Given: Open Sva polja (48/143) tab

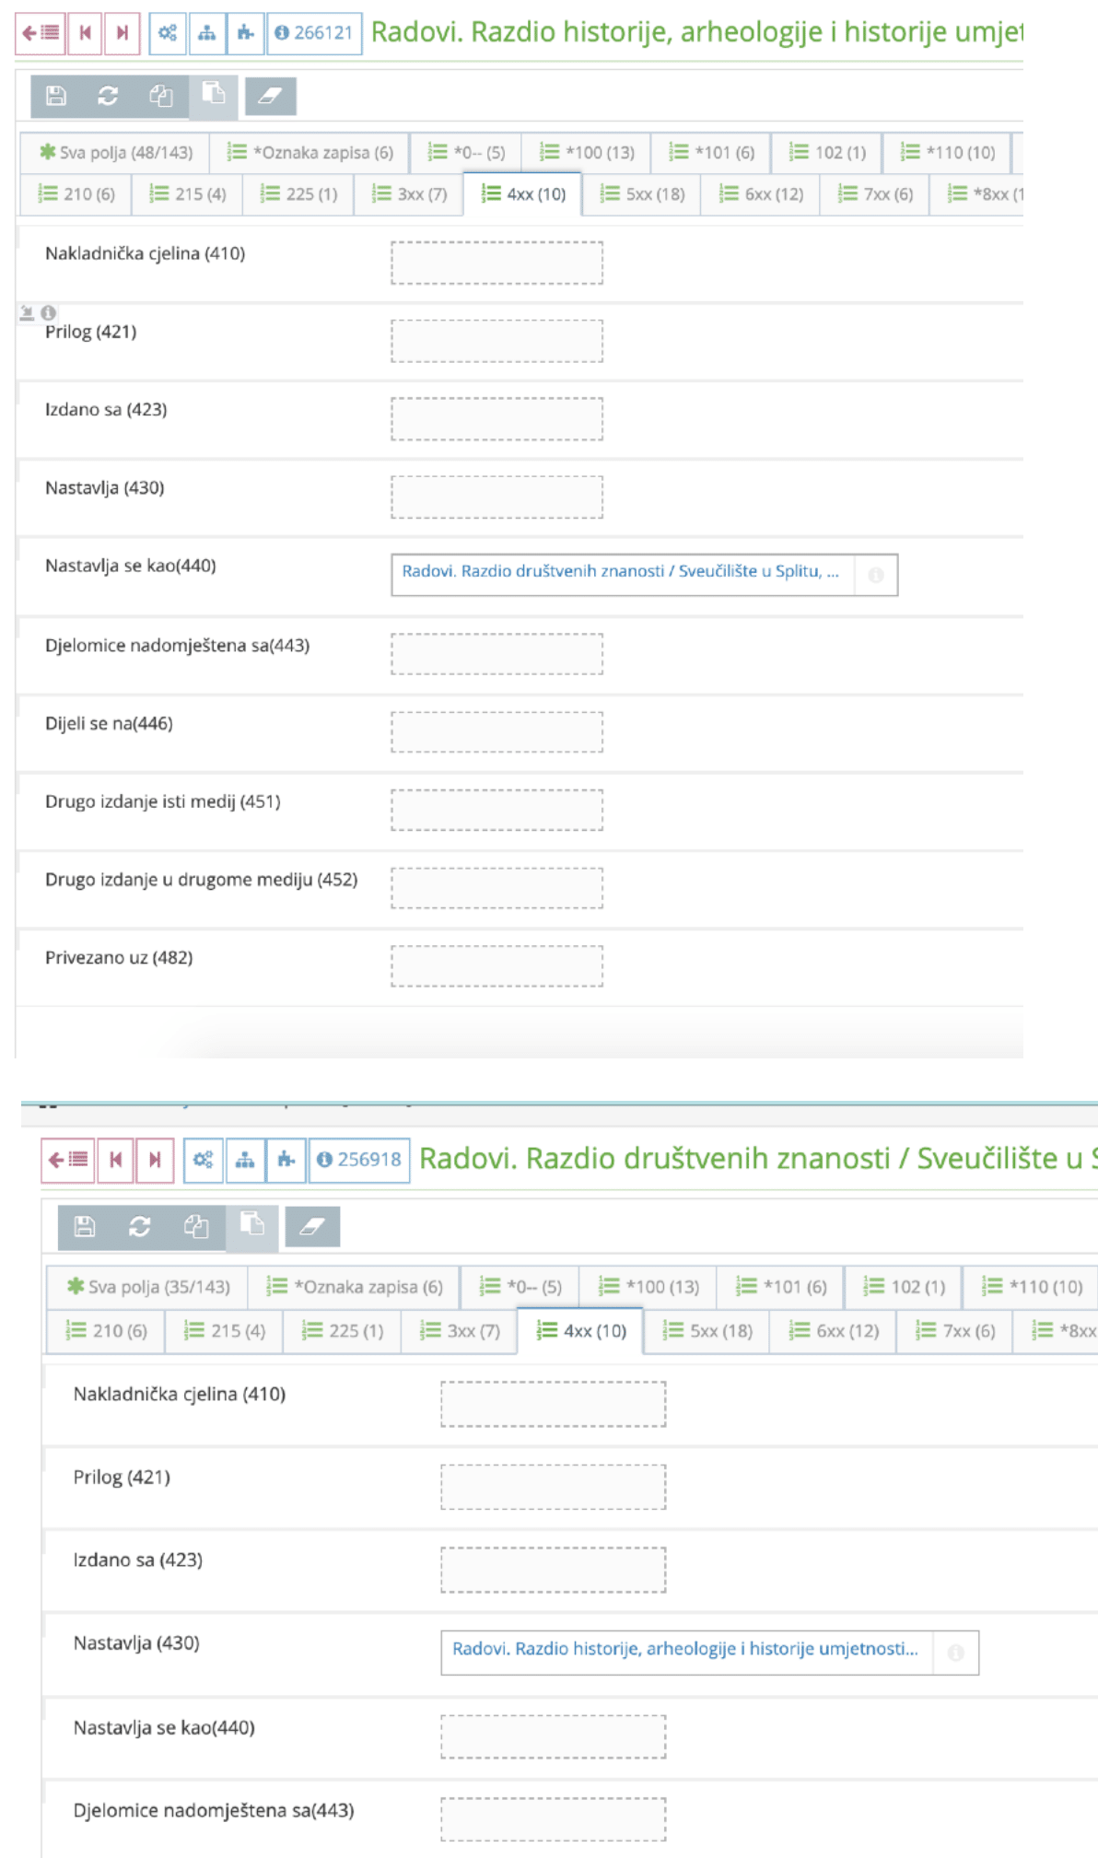Looking at the screenshot, I should click(115, 152).
